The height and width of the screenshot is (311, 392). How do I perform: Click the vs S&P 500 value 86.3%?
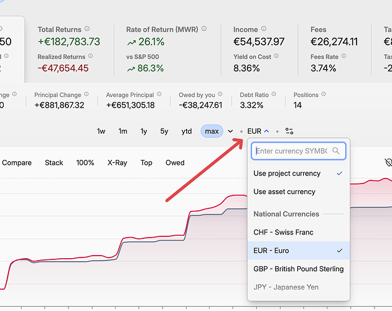tap(151, 68)
